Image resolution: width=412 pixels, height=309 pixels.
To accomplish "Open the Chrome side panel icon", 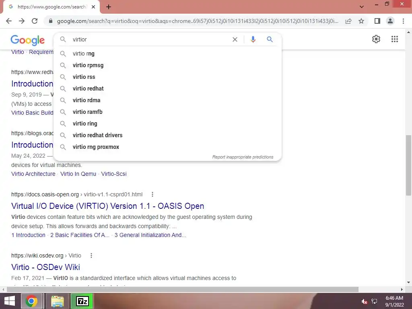I will click(377, 21).
